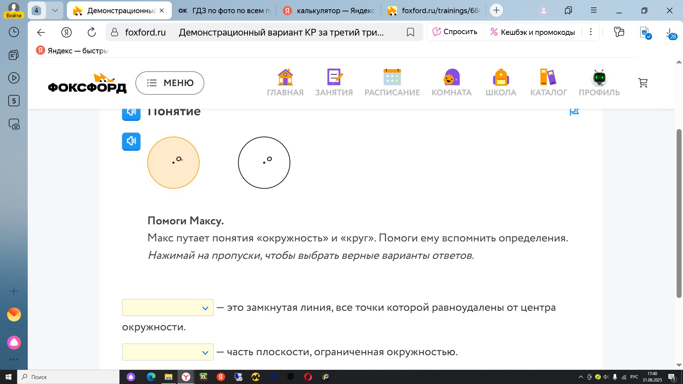Click the Windows Поиск search box
The image size is (683, 384).
pyautogui.click(x=68, y=377)
